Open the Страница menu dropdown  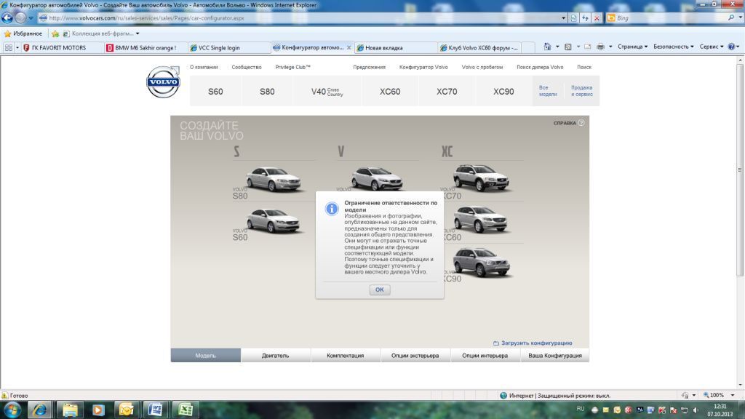[x=632, y=47]
